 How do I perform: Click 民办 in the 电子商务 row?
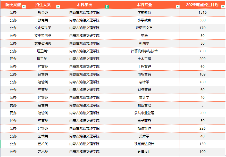click(13, 121)
